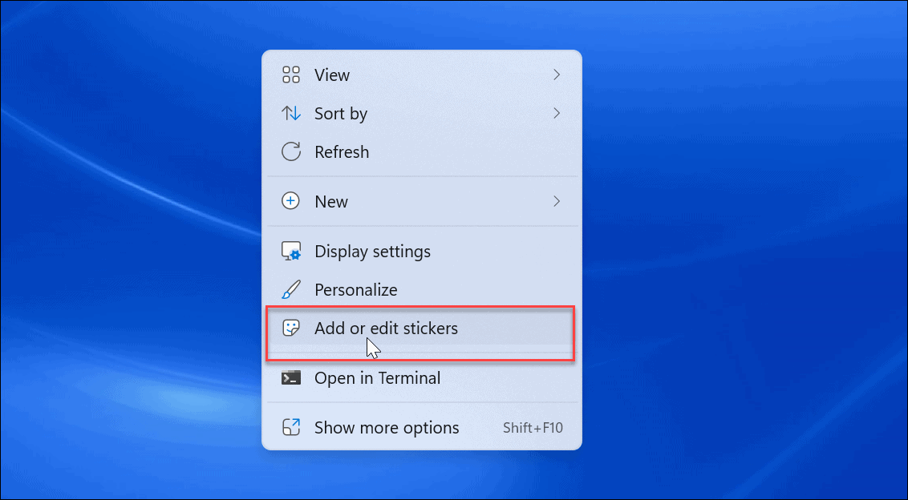Expand the View submenu chevron

click(557, 75)
